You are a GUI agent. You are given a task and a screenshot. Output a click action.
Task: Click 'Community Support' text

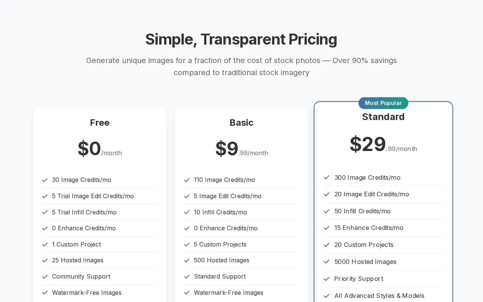(81, 276)
